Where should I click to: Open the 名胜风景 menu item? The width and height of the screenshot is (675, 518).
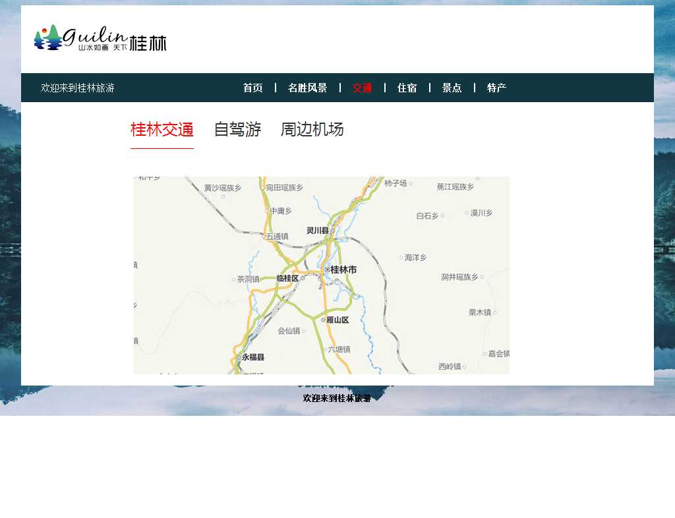(x=307, y=88)
